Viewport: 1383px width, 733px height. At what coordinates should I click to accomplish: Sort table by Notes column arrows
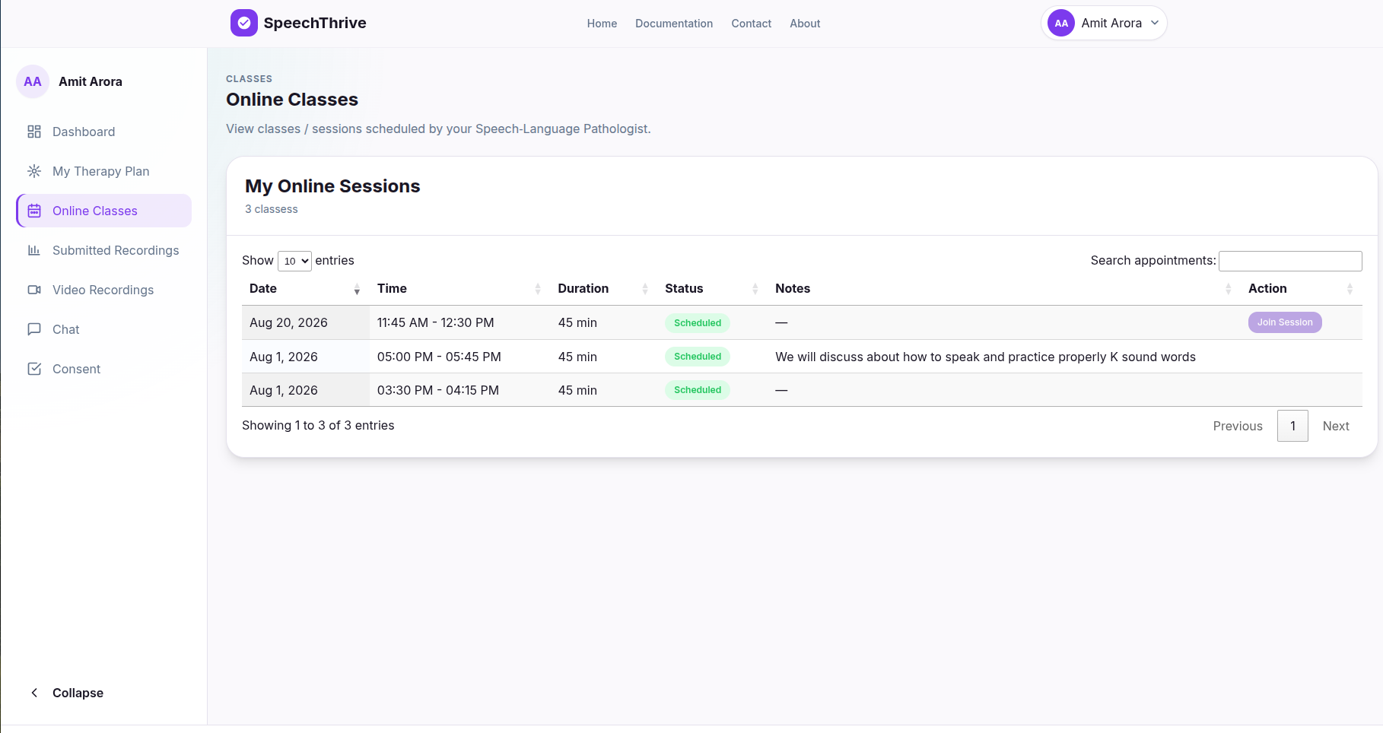coord(1229,289)
